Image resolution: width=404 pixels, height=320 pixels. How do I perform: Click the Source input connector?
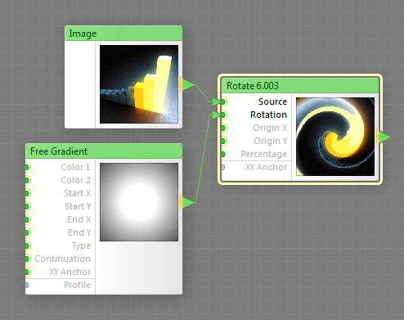[223, 101]
